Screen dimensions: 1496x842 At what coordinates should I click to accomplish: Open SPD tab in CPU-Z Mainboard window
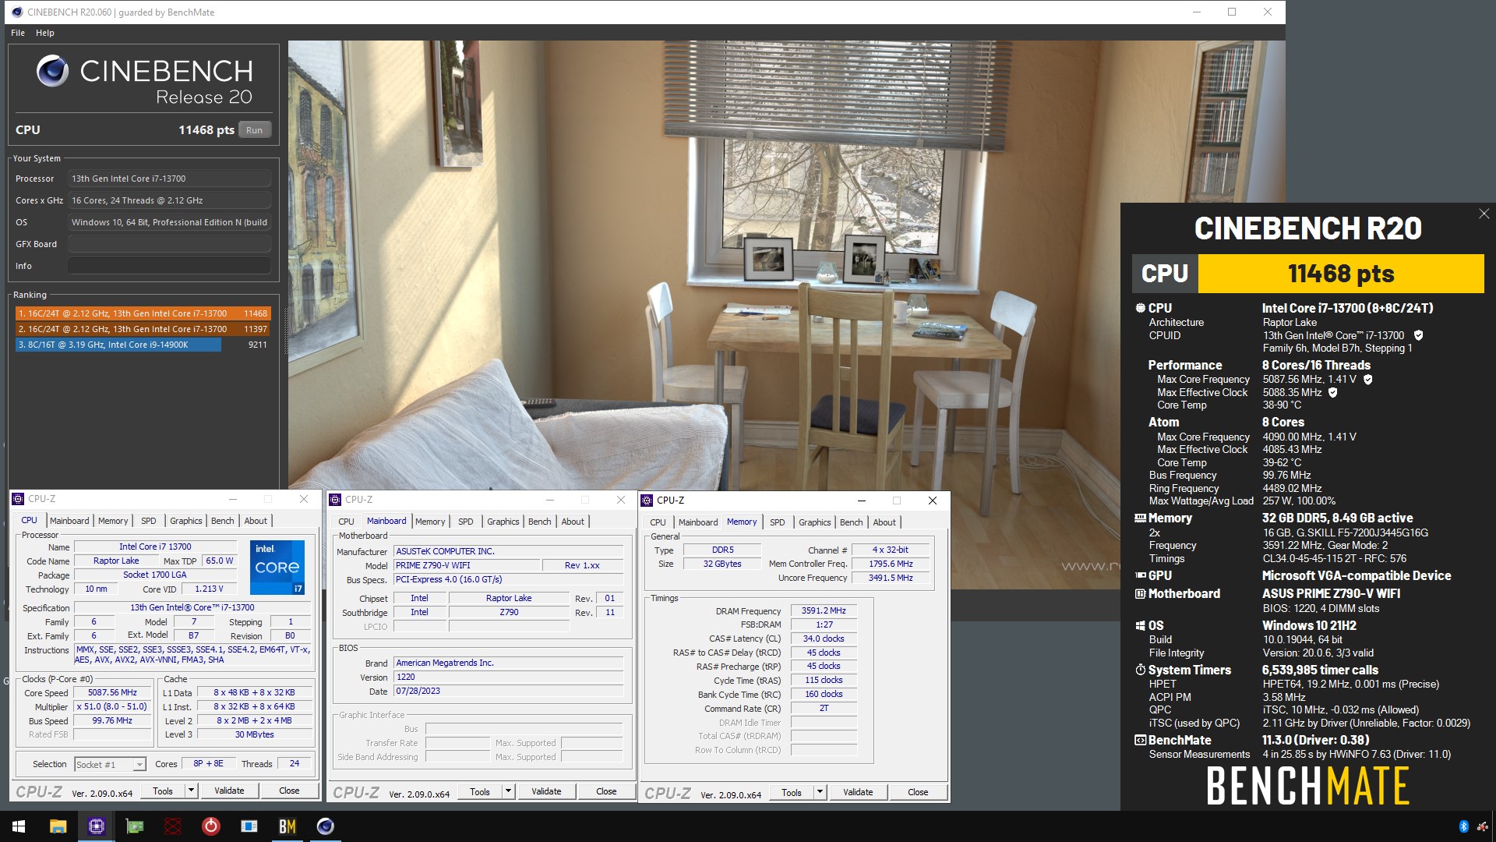pyautogui.click(x=466, y=522)
